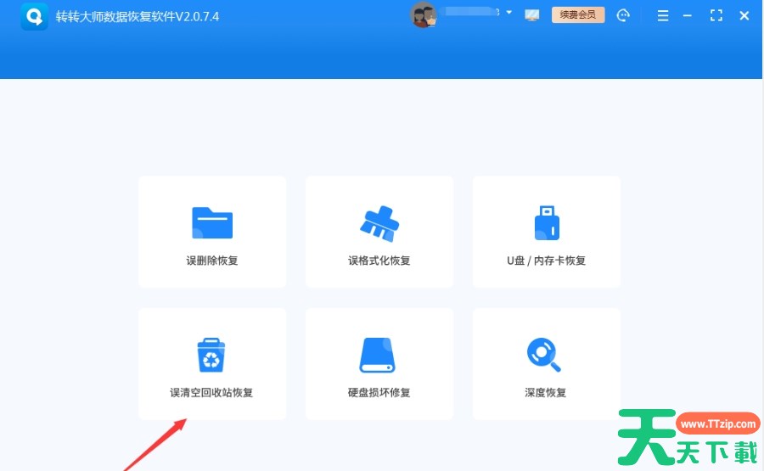Select the 深度恢复 magnifier icon
The height and width of the screenshot is (471, 764).
pyautogui.click(x=545, y=355)
